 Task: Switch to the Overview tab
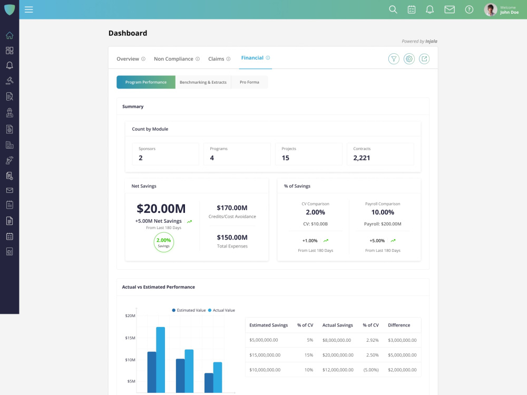[128, 59]
